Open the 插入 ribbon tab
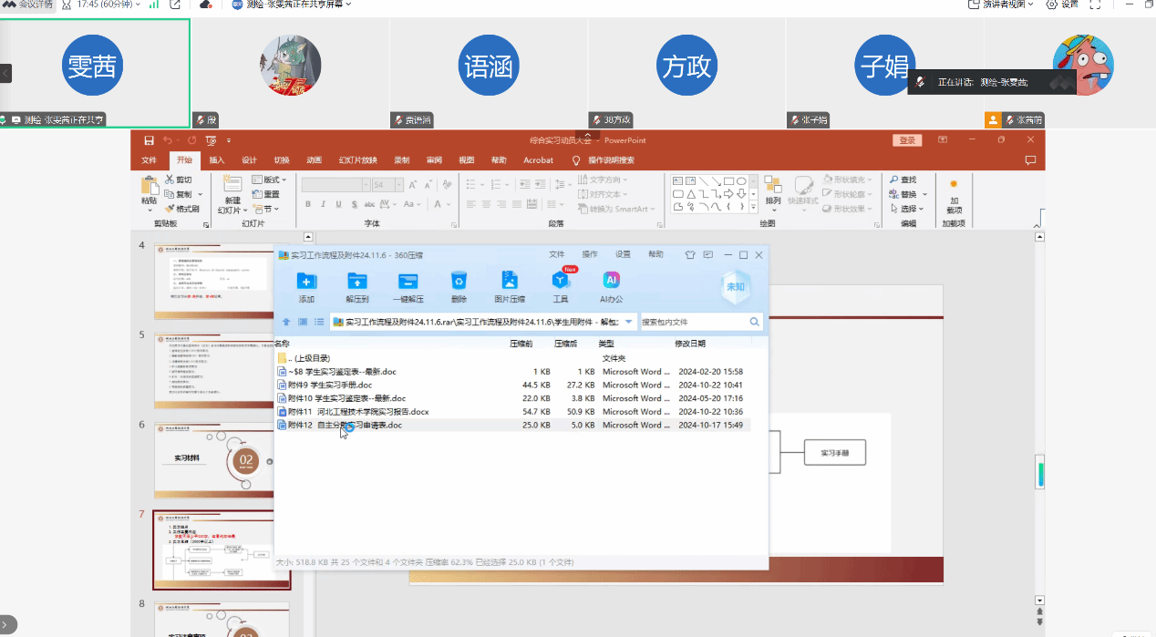Viewport: 1156px width, 637px height. (x=217, y=160)
